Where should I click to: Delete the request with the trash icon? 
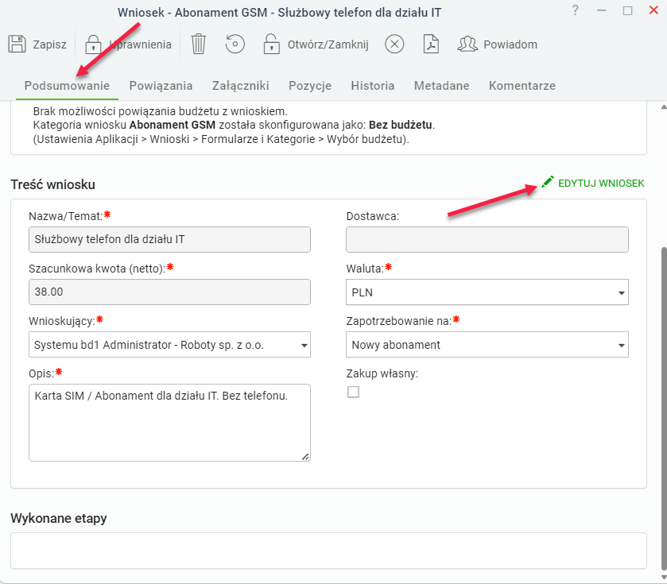point(198,44)
